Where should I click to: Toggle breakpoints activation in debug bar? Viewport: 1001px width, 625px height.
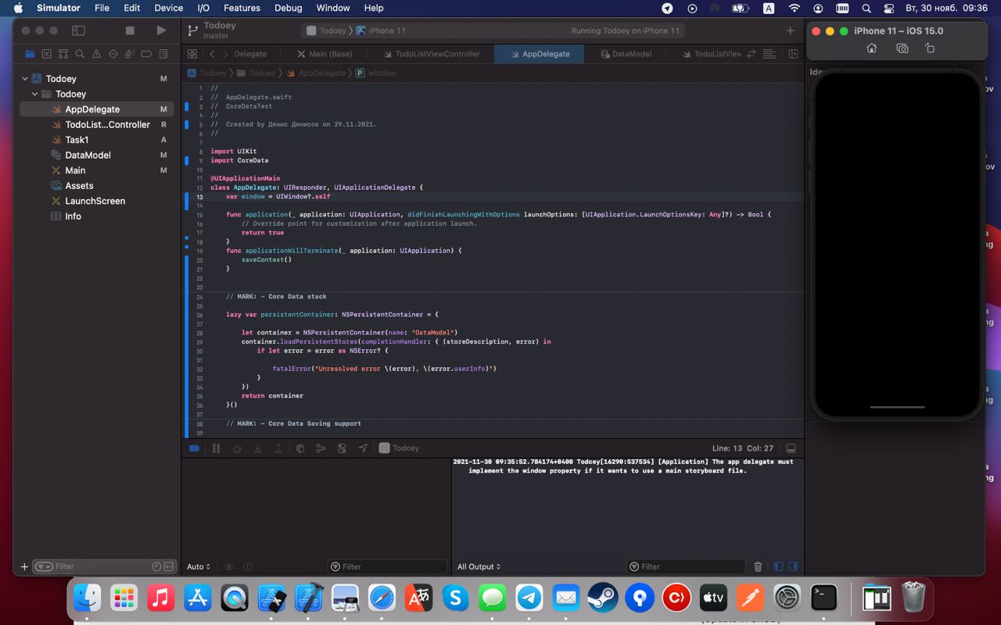point(195,448)
